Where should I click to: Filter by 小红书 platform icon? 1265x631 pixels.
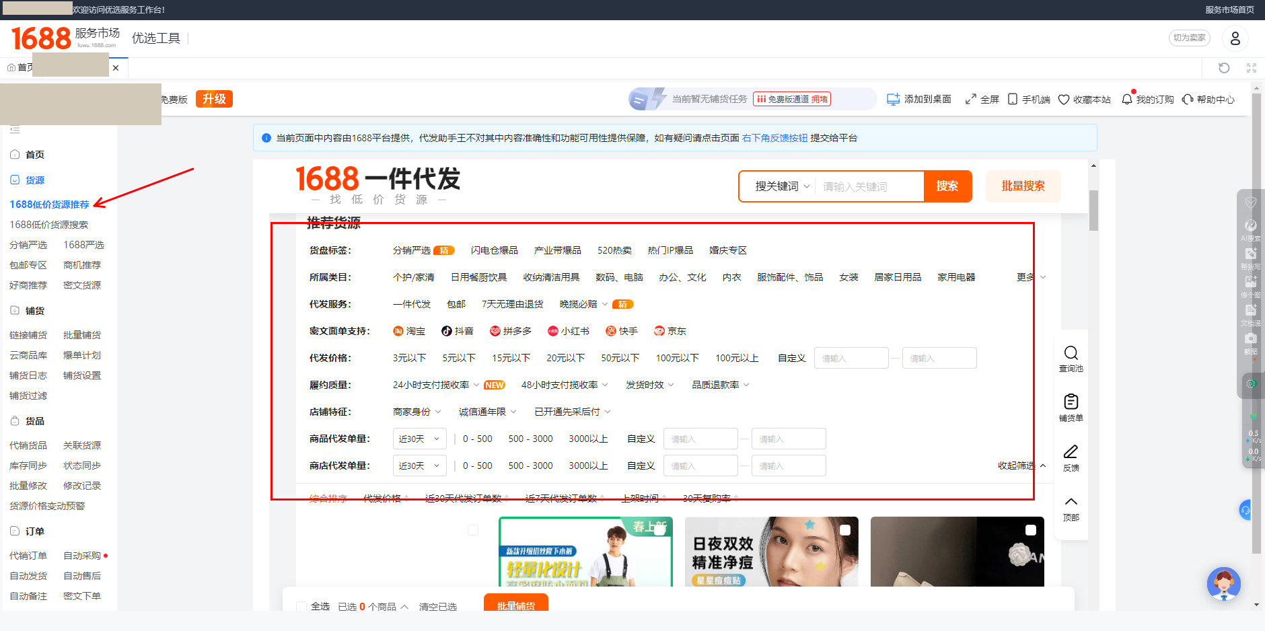point(552,331)
